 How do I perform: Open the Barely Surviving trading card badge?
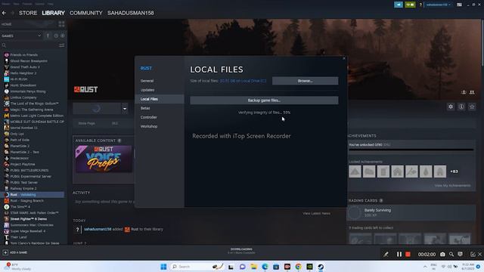[x=411, y=212]
